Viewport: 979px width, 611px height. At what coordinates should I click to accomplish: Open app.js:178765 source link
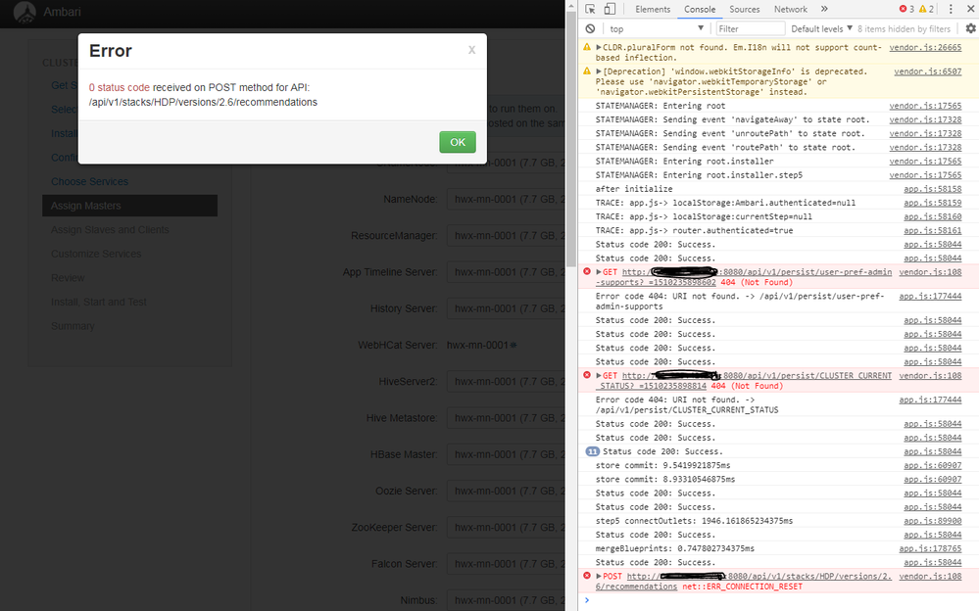(x=930, y=548)
